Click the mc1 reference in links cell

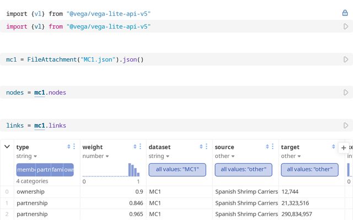point(40,125)
